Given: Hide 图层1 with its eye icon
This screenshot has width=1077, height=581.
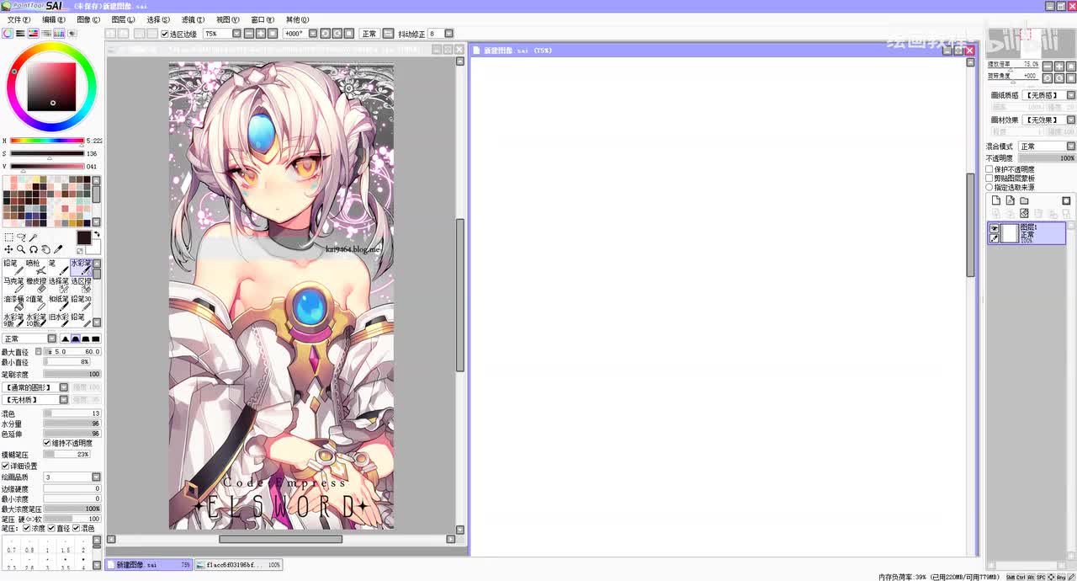Looking at the screenshot, I should pyautogui.click(x=994, y=228).
